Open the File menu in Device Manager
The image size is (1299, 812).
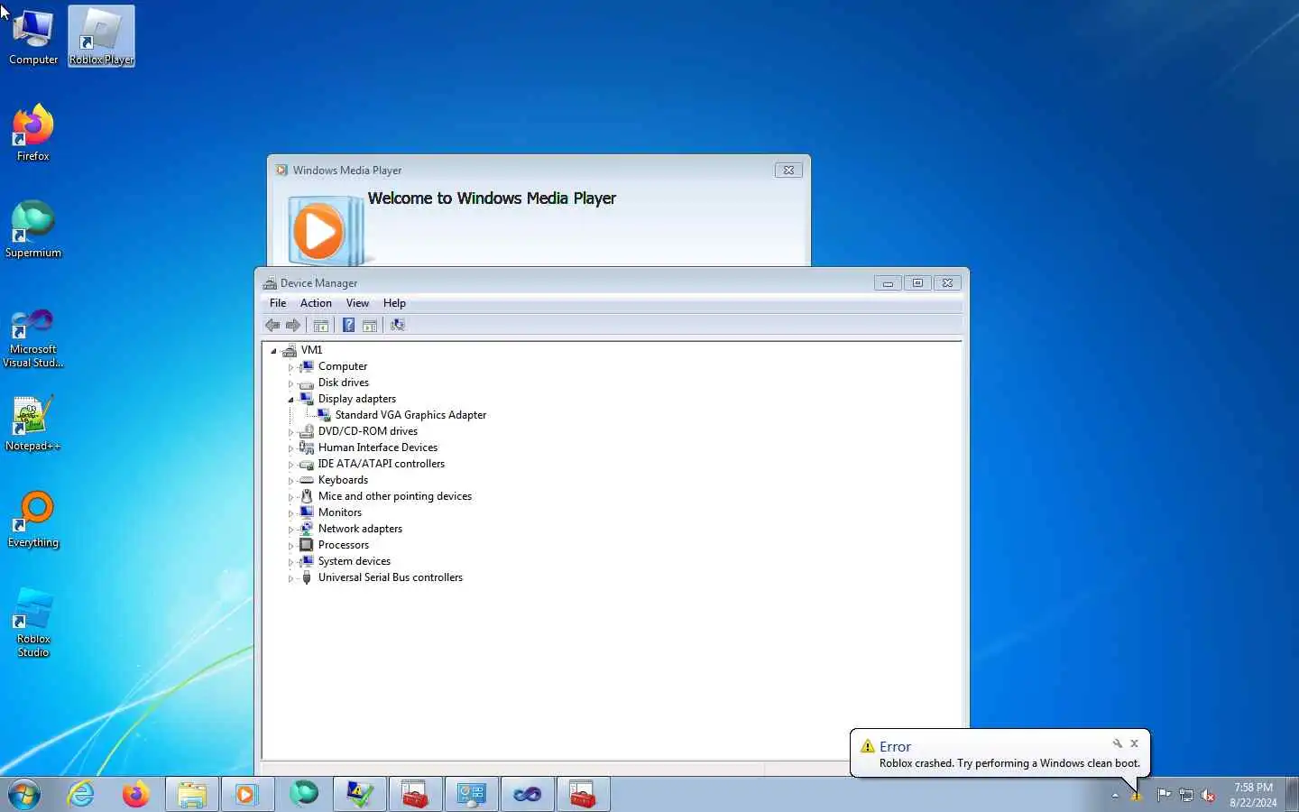[x=278, y=303]
